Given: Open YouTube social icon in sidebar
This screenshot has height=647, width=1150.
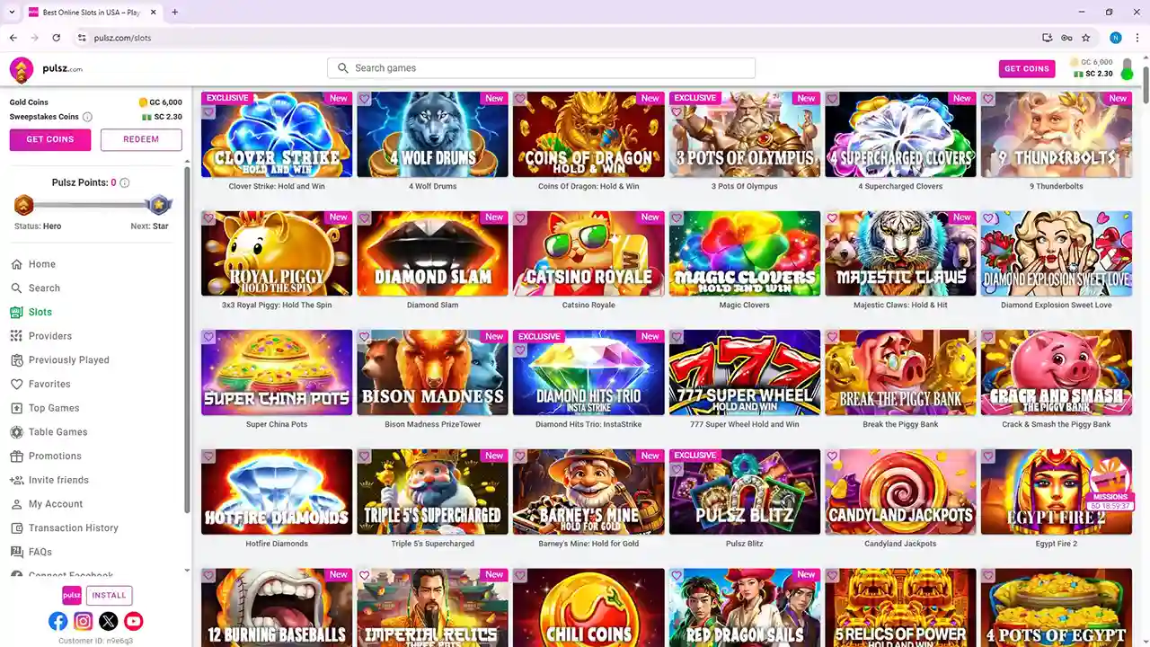Looking at the screenshot, I should tap(133, 621).
